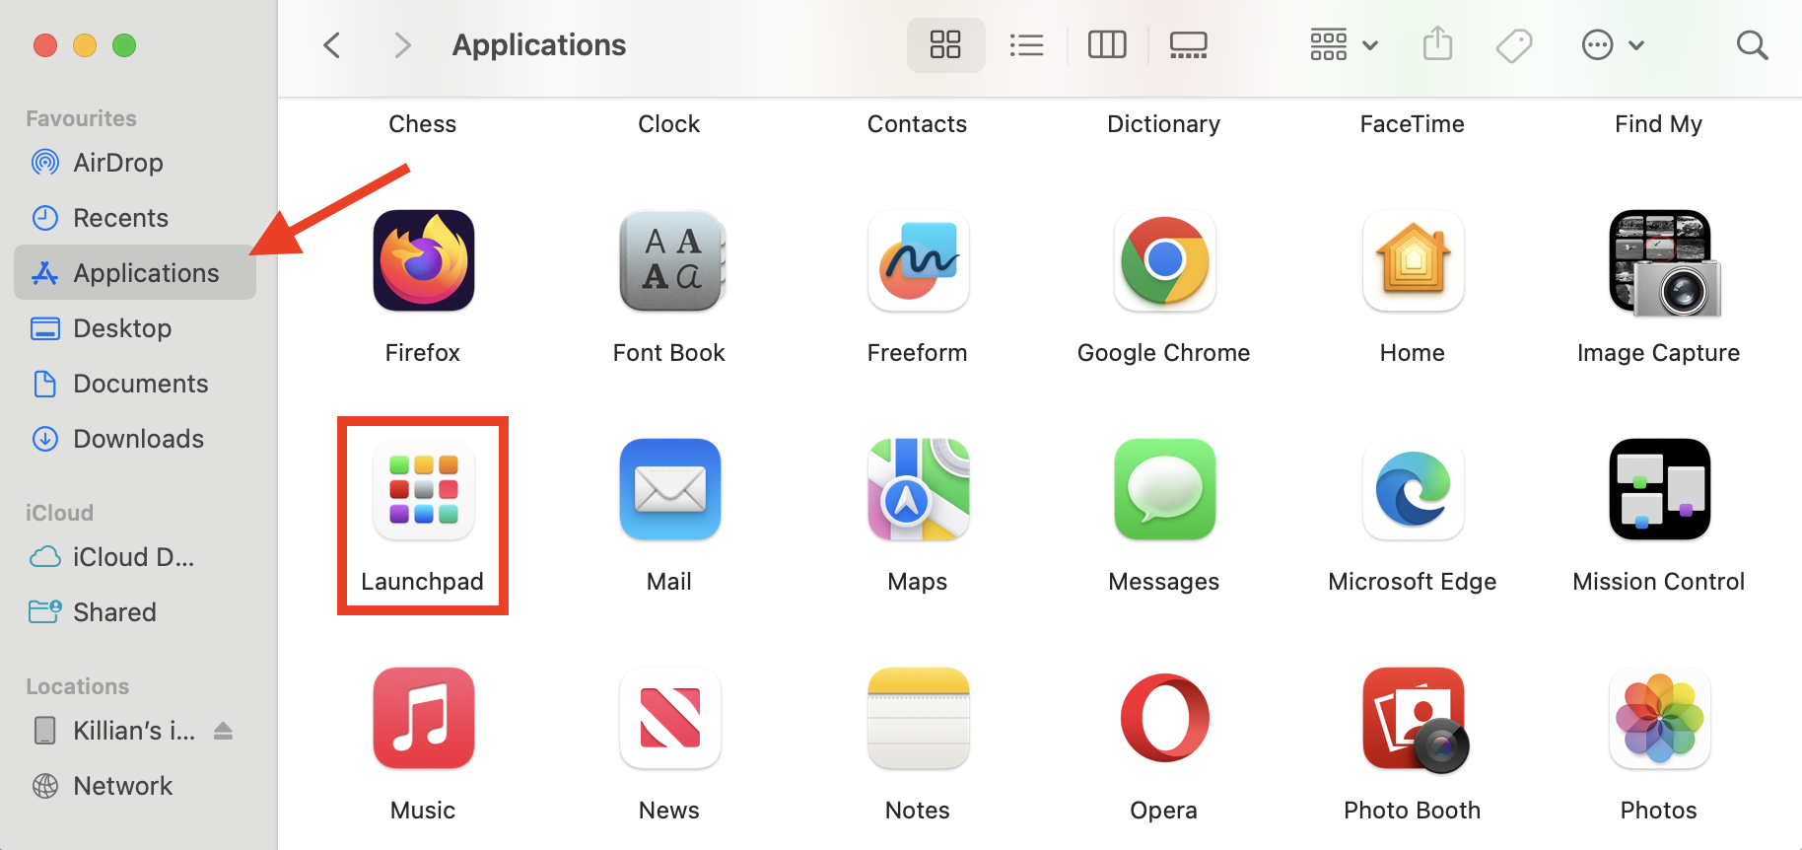Click the green zoom window button
The width and height of the screenshot is (1802, 850).
[x=124, y=45]
